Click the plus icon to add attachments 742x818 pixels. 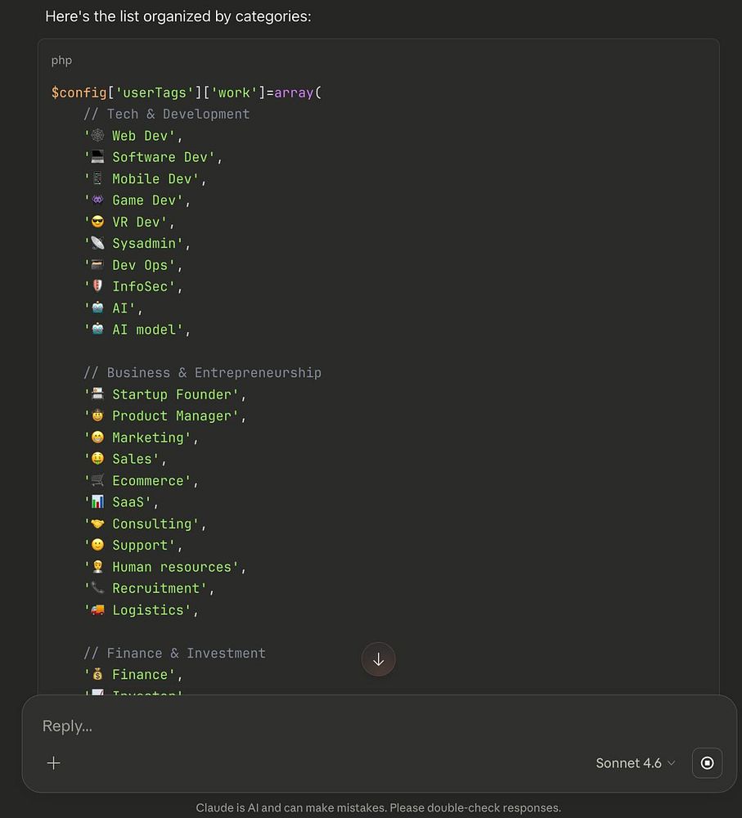point(54,763)
